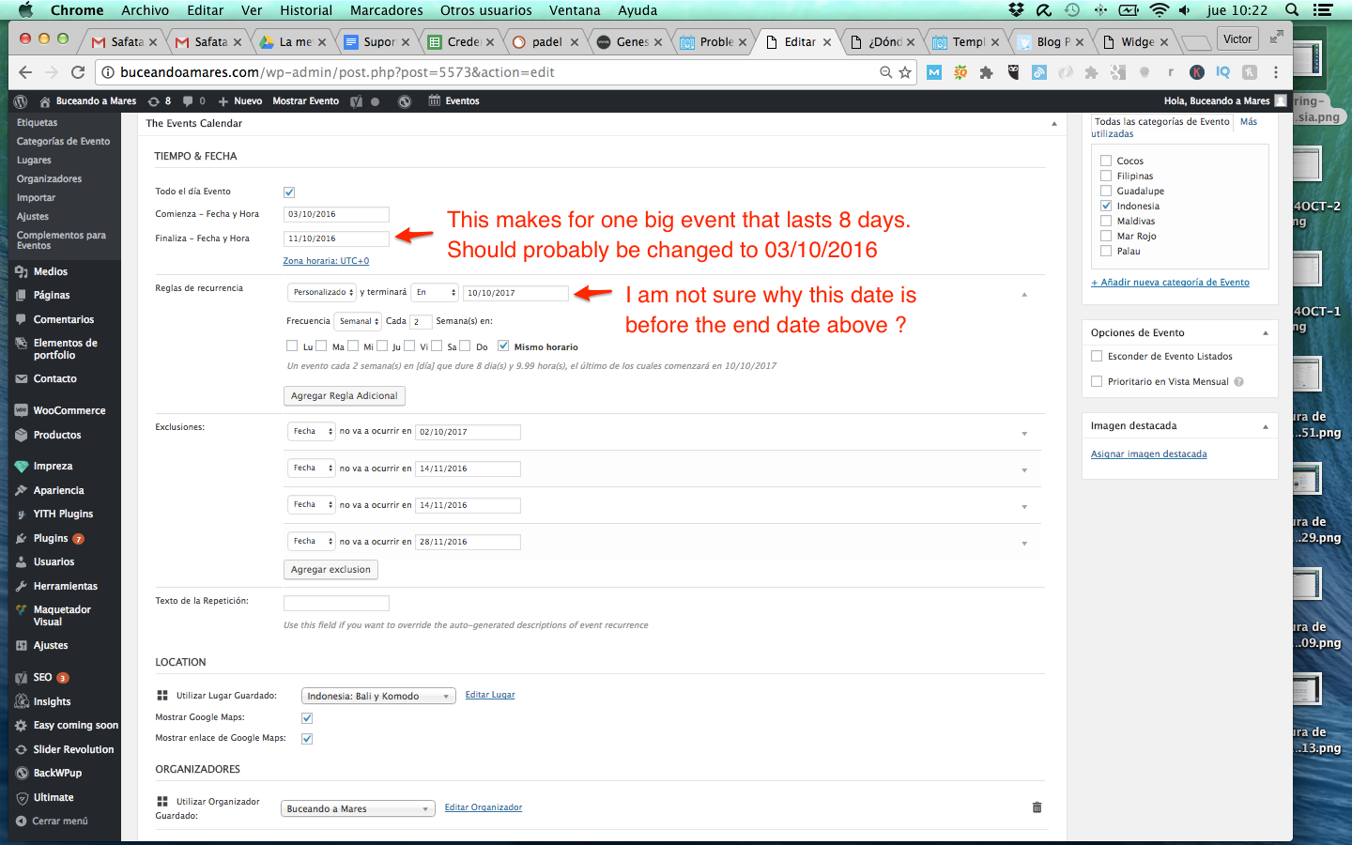Check the Maldivas category
The width and height of the screenshot is (1352, 845).
1106,221
